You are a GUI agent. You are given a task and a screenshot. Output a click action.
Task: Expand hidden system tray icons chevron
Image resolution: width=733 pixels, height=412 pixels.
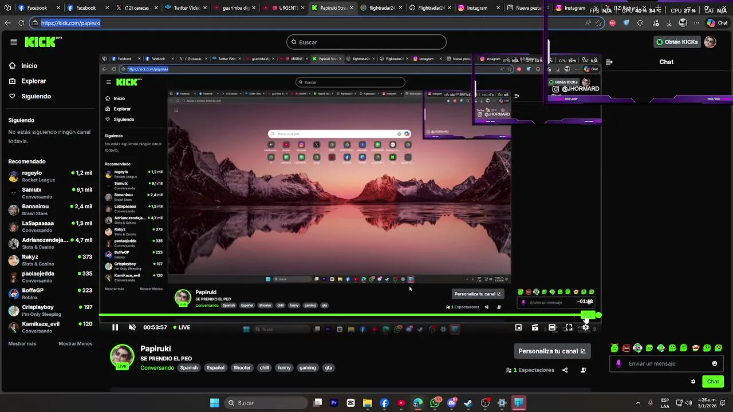pyautogui.click(x=638, y=403)
